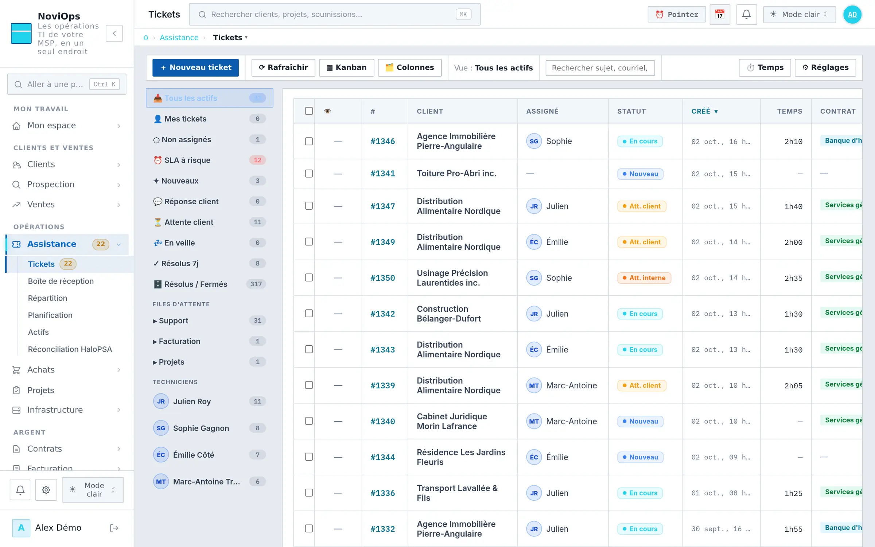Toggle Mode clair theme switch in top bar

[x=799, y=15]
